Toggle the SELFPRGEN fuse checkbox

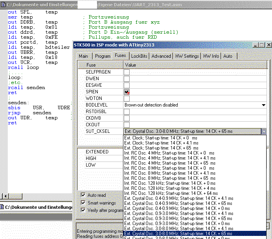pos(126,72)
